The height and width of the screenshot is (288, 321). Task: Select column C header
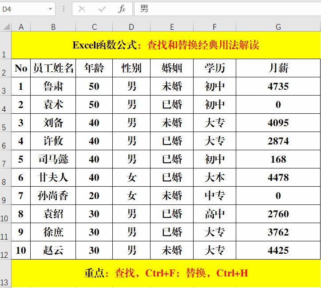coord(94,27)
